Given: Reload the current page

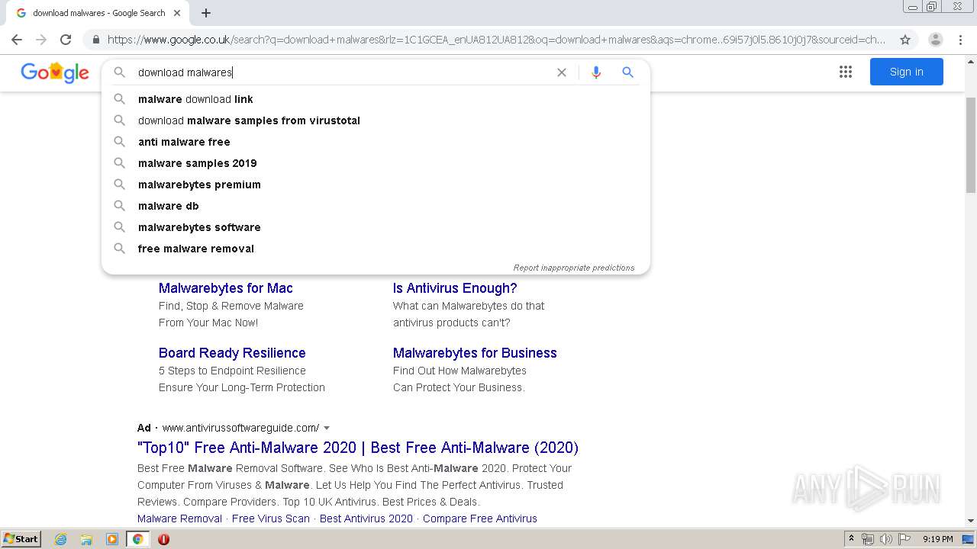Looking at the screenshot, I should tap(66, 40).
